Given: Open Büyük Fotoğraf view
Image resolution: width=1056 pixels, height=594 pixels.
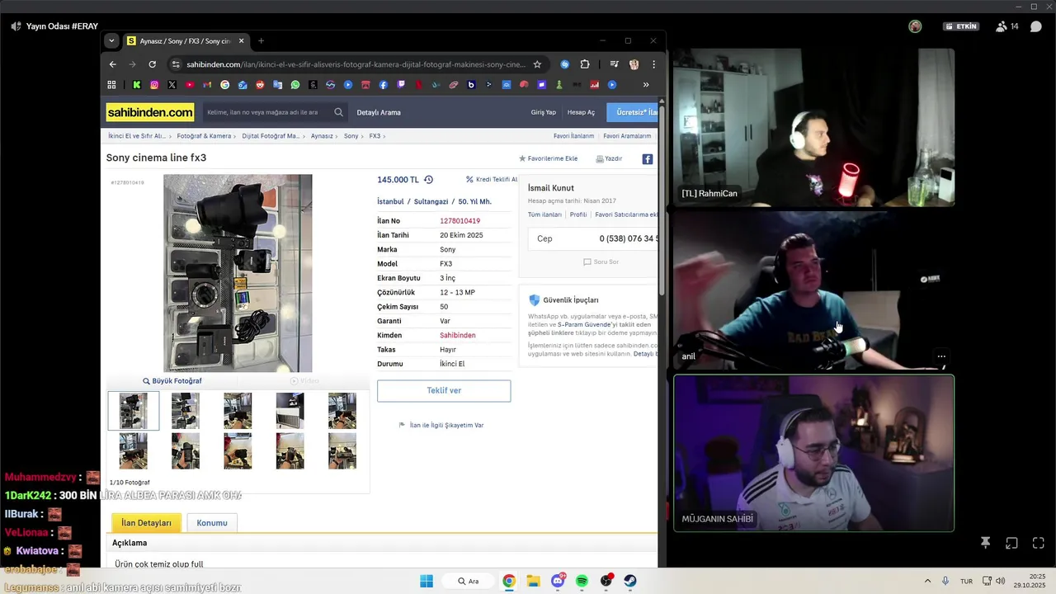Looking at the screenshot, I should tap(172, 381).
